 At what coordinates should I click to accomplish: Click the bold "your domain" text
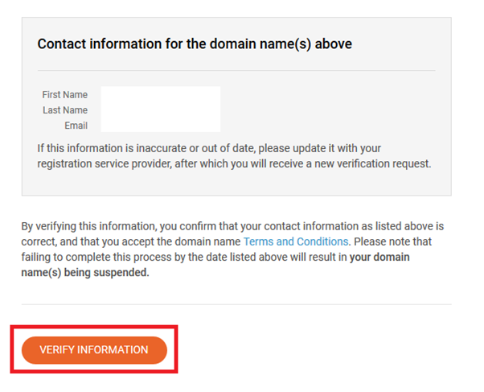coord(379,258)
